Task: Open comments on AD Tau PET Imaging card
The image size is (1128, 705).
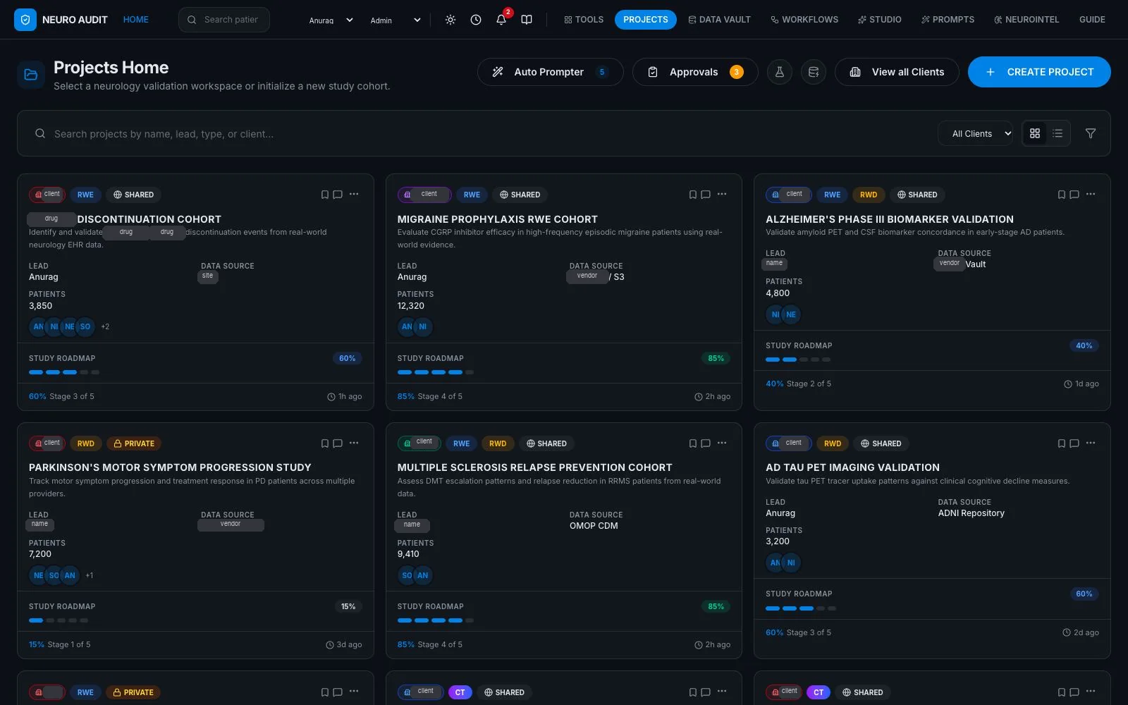Action: click(1074, 443)
